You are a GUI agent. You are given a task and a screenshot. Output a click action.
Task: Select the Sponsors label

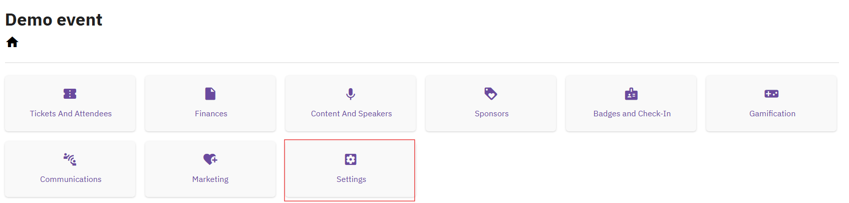click(491, 114)
